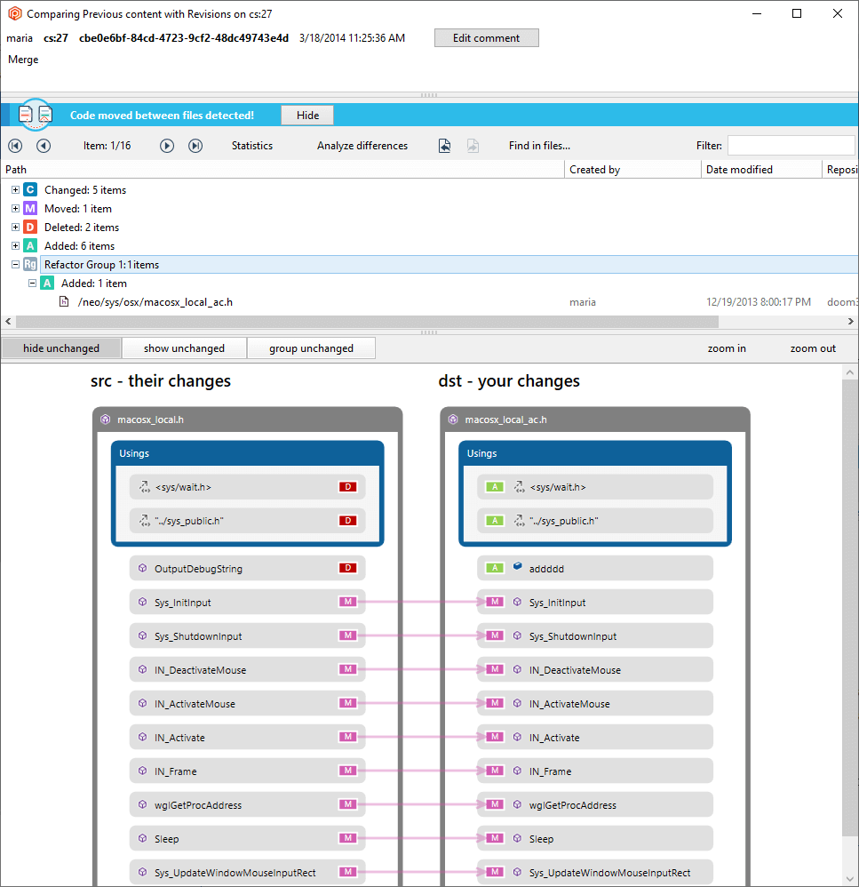Viewport: 859px width, 887px height.
Task: Click the Repository column header
Action: click(x=841, y=169)
